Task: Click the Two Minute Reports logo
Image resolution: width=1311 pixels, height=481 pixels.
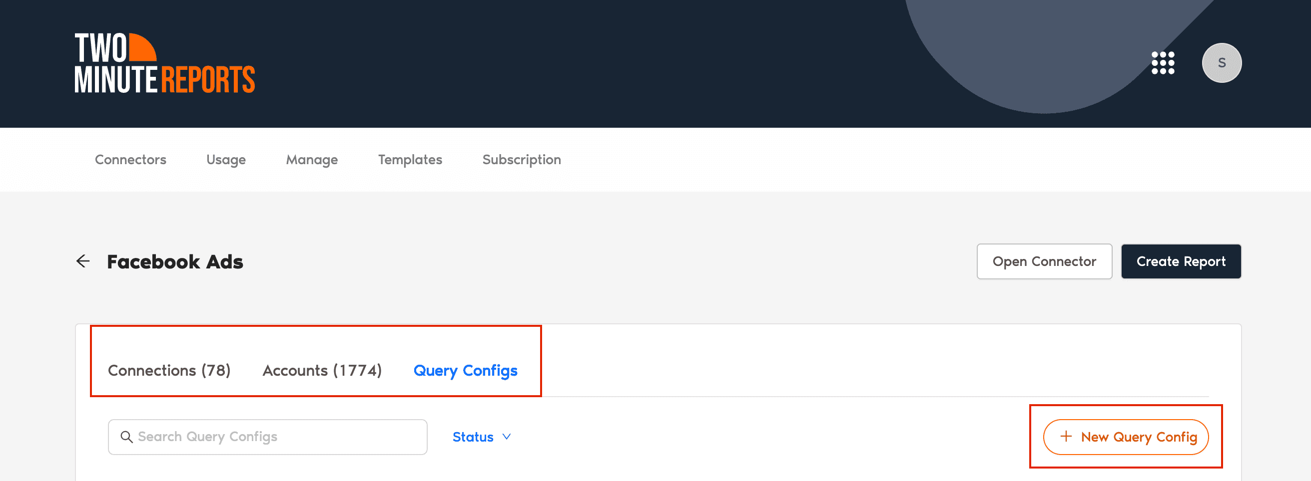Action: pyautogui.click(x=164, y=63)
